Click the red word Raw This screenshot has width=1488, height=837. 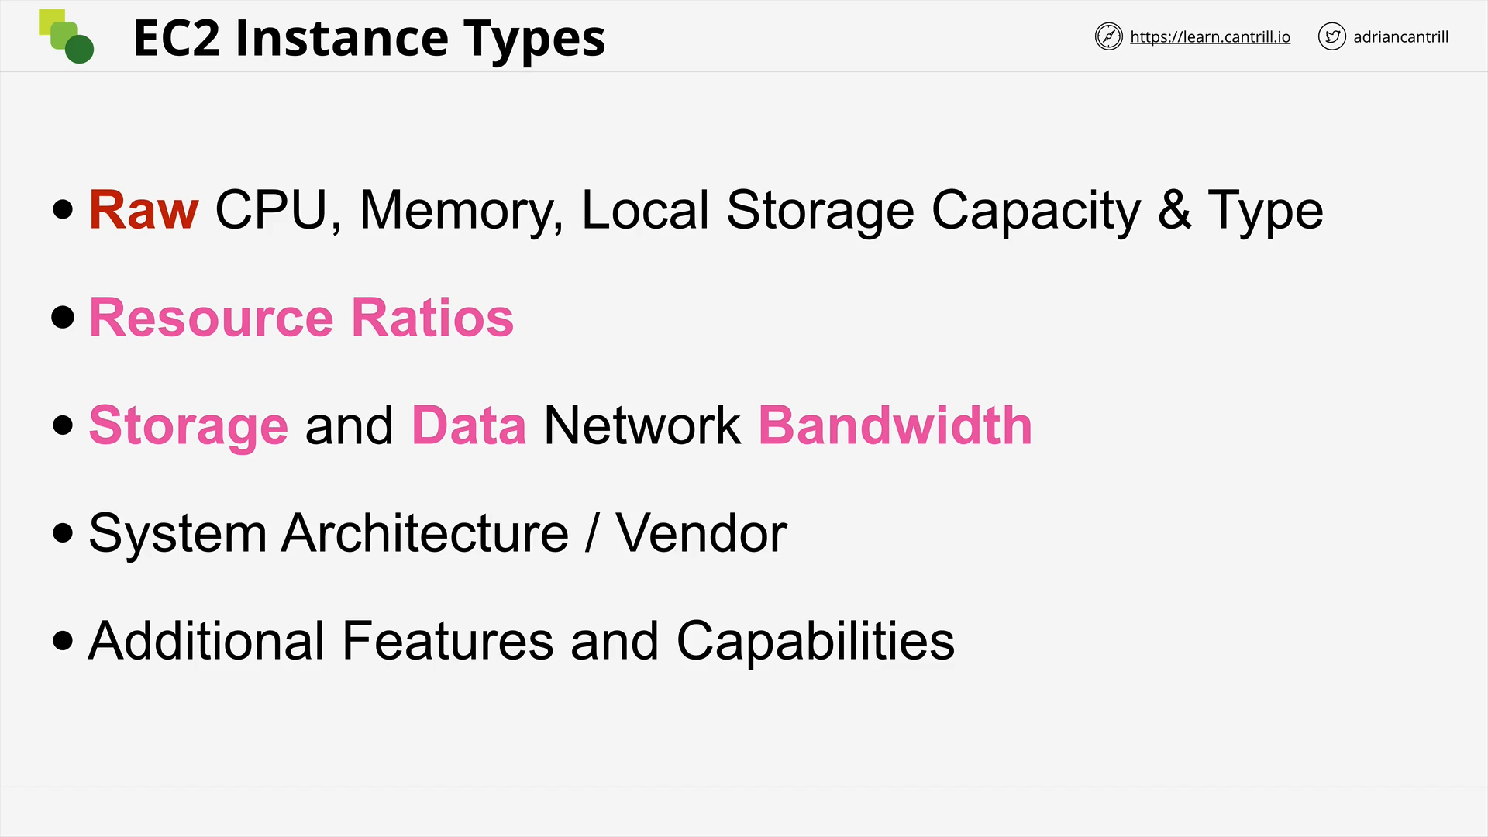tap(143, 209)
